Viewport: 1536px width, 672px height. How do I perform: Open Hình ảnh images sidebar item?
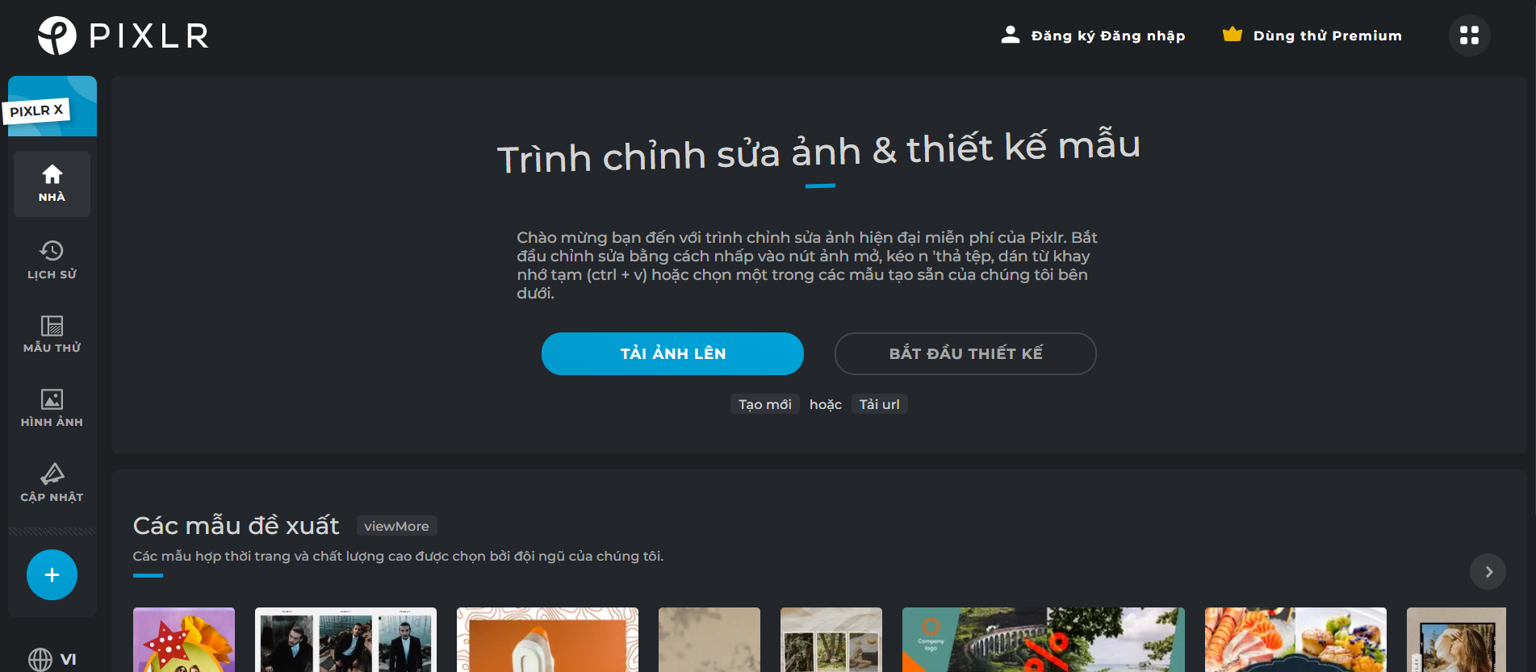point(52,408)
